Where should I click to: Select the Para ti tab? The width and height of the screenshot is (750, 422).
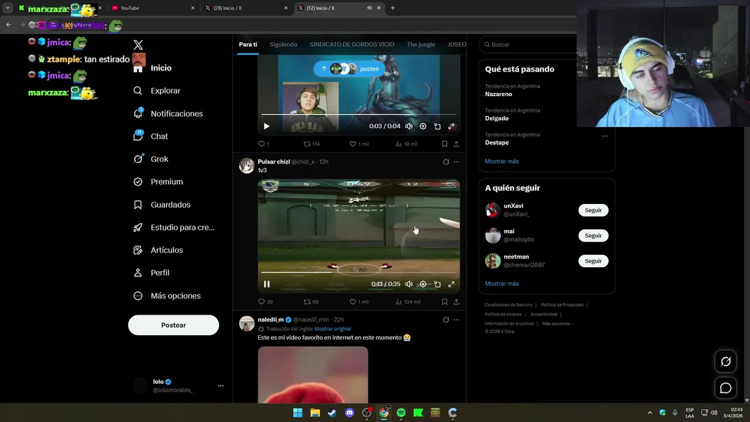point(248,45)
